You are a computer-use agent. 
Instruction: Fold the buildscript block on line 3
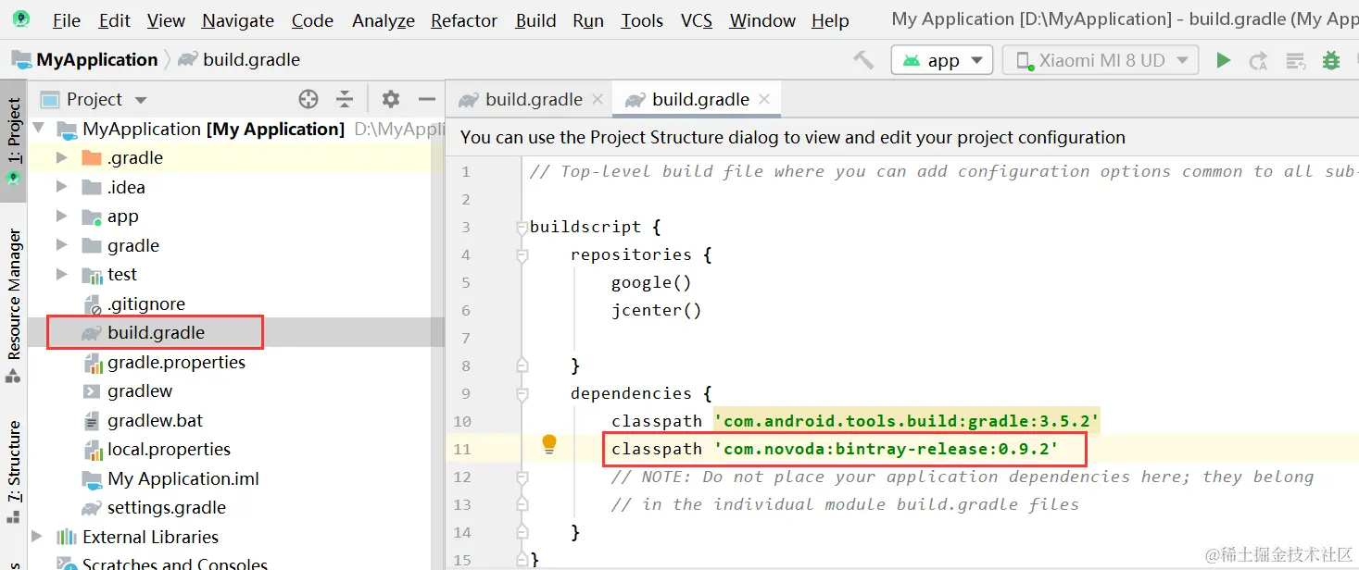click(x=522, y=227)
